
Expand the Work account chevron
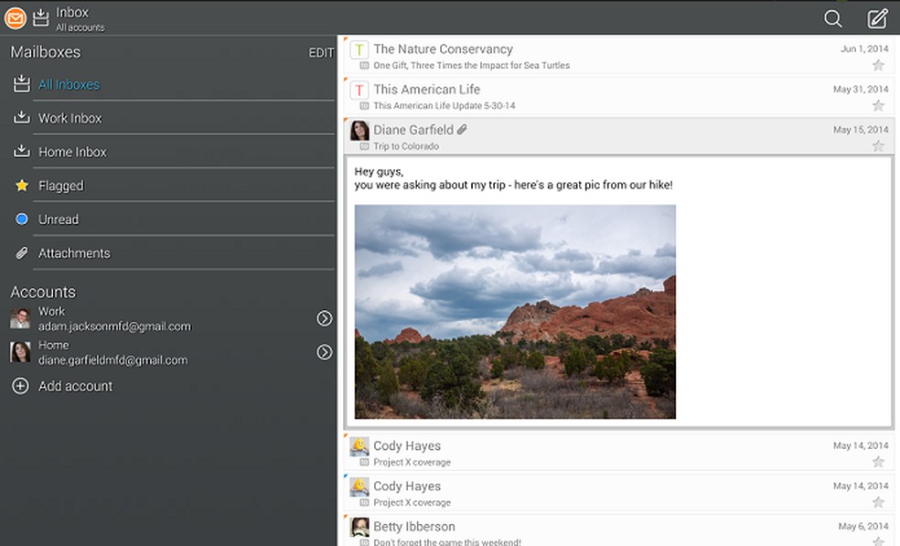[x=325, y=318]
